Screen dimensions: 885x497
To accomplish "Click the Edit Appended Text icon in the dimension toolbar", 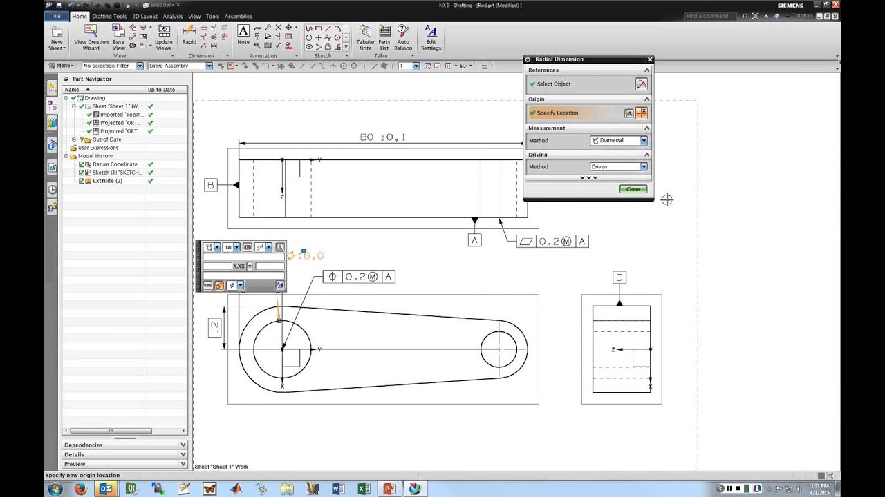I will (x=280, y=247).
